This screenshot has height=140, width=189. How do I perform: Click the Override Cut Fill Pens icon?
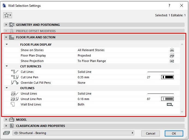tap(14, 83)
